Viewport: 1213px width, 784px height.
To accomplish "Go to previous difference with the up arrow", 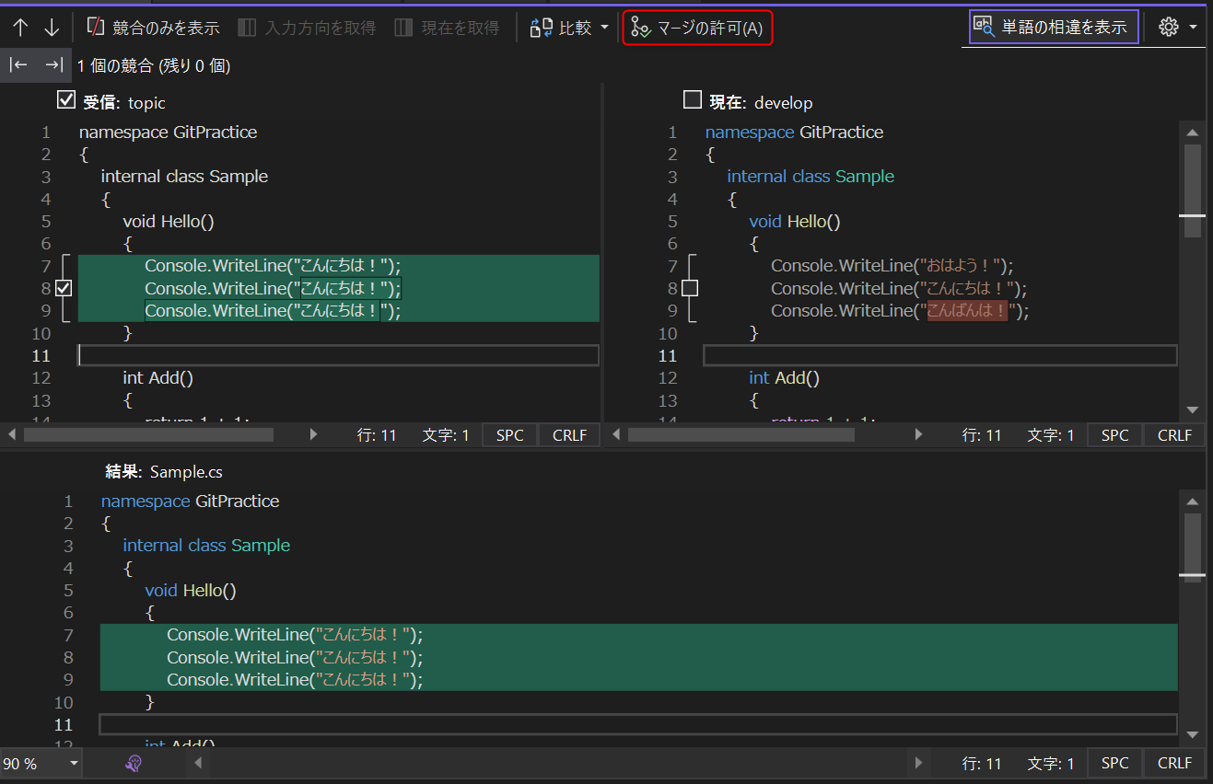I will 20,28.
